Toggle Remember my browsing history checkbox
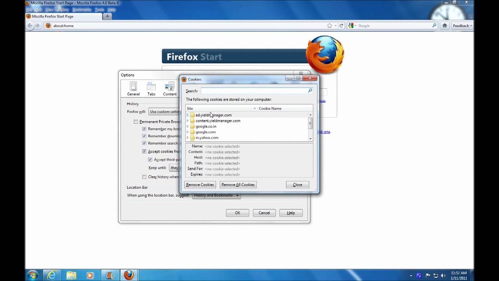The height and width of the screenshot is (281, 499). pos(144,129)
